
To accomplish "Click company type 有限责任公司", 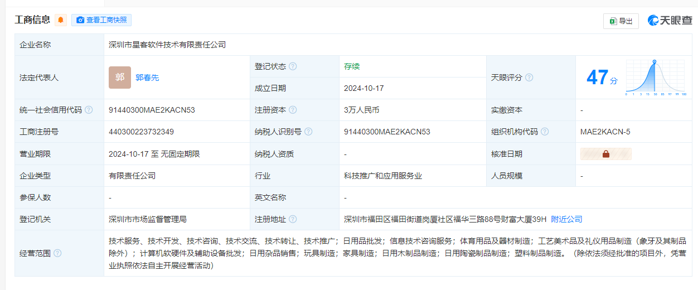I will coord(132,176).
